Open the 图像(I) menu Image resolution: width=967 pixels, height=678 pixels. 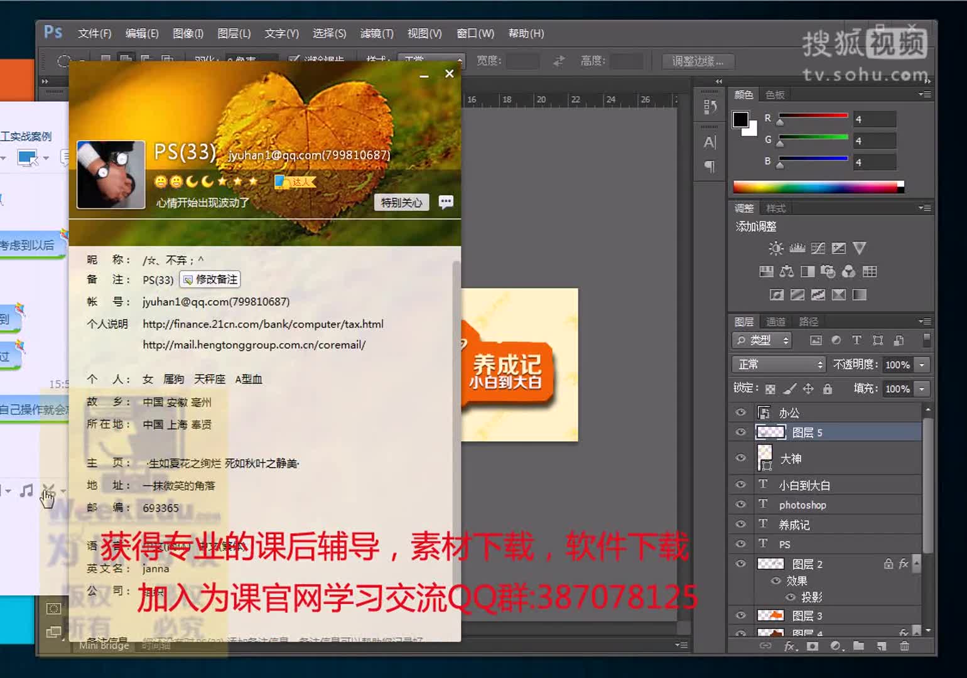pos(188,33)
